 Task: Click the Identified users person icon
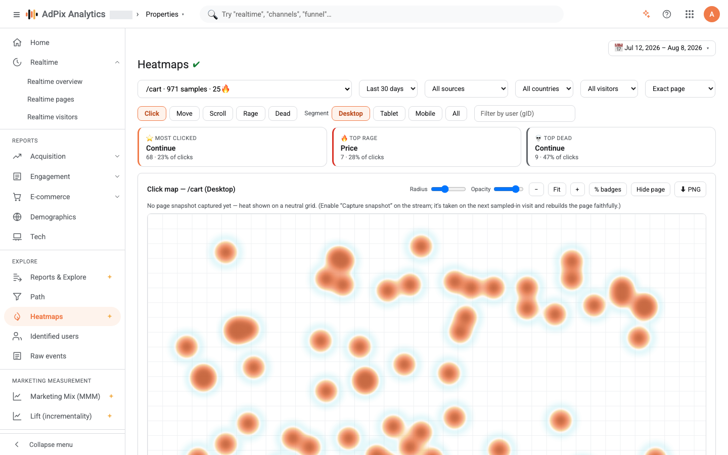[17, 336]
